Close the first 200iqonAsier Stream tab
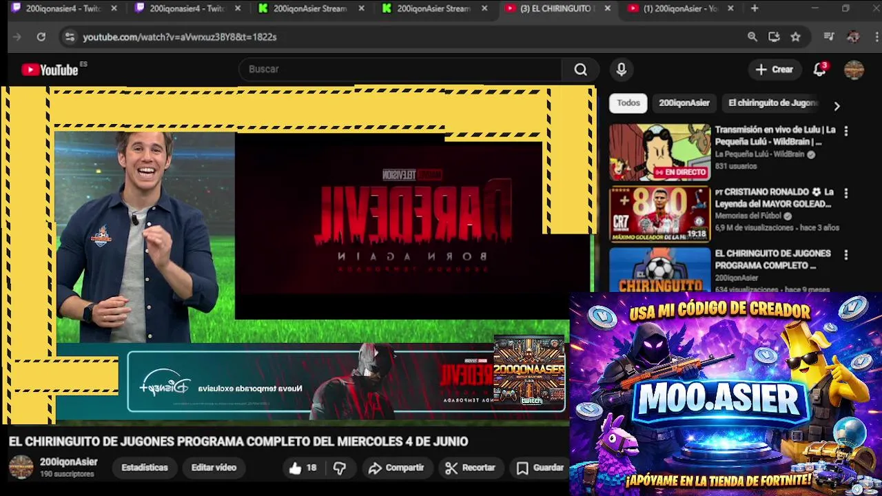The height and width of the screenshot is (496, 882). coord(360,8)
